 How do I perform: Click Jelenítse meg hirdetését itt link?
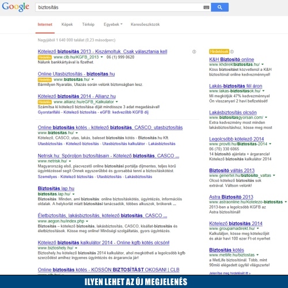[x=230, y=273]
